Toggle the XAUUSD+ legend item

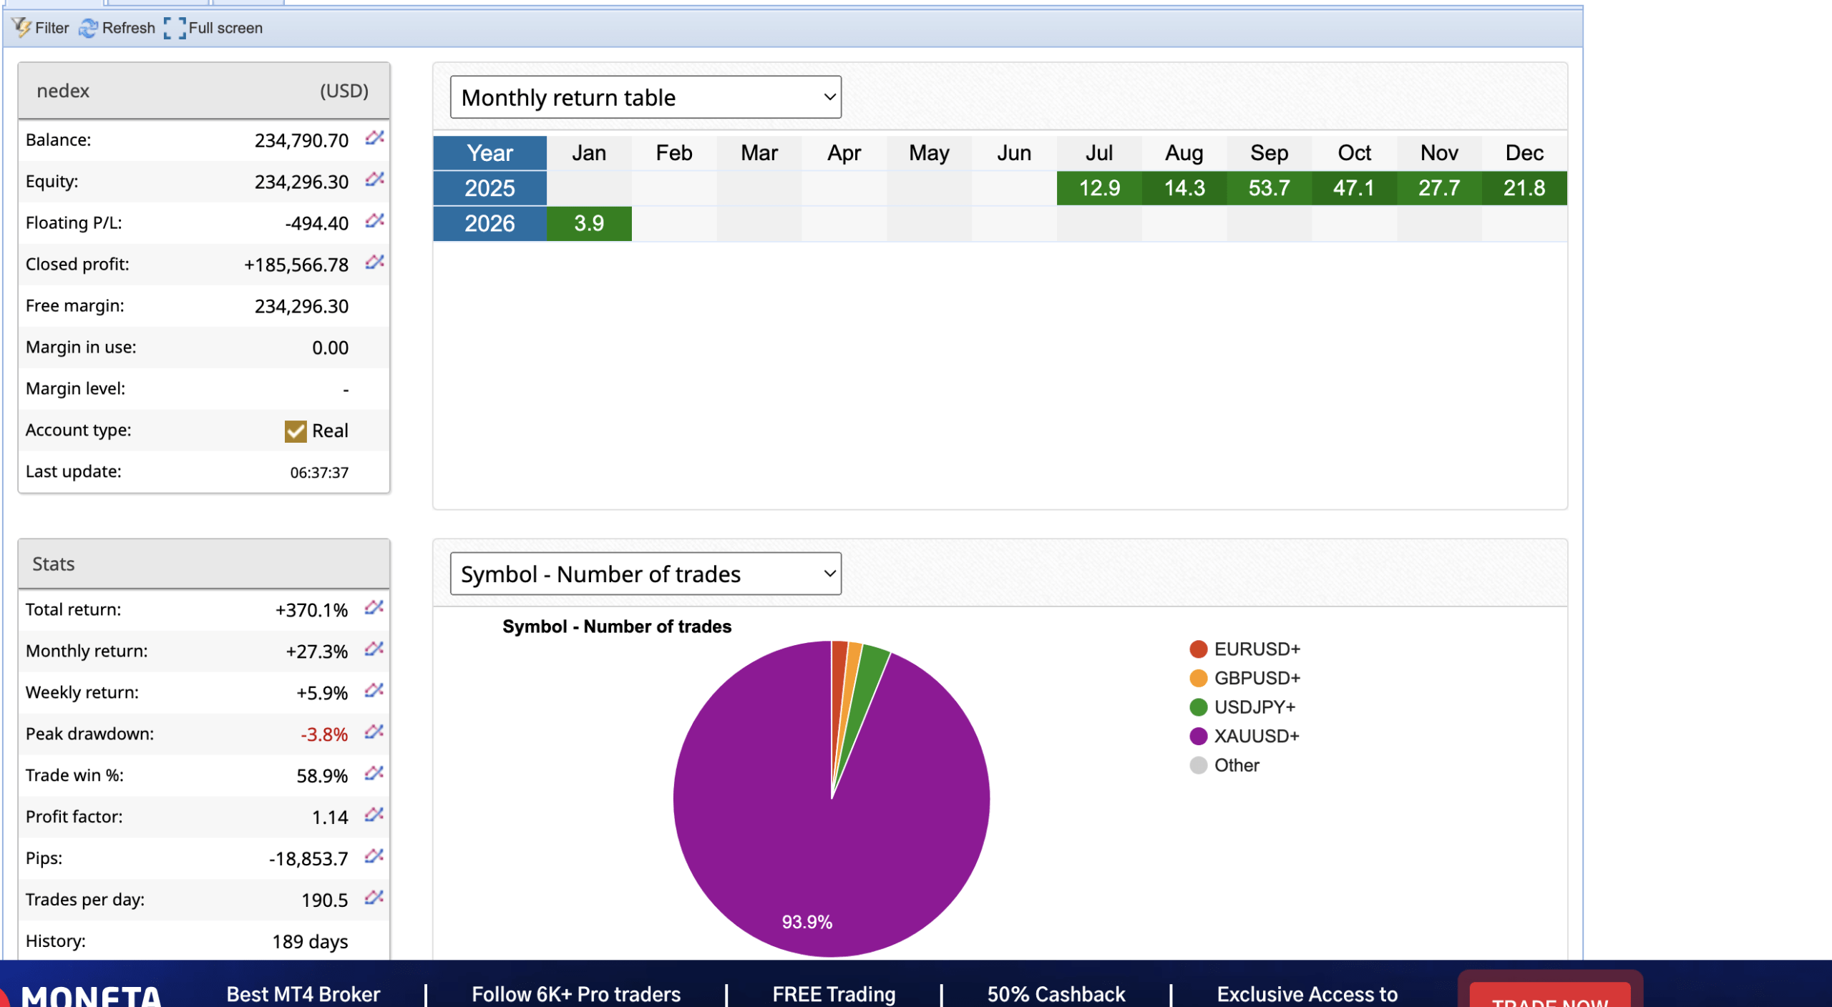coord(1256,736)
